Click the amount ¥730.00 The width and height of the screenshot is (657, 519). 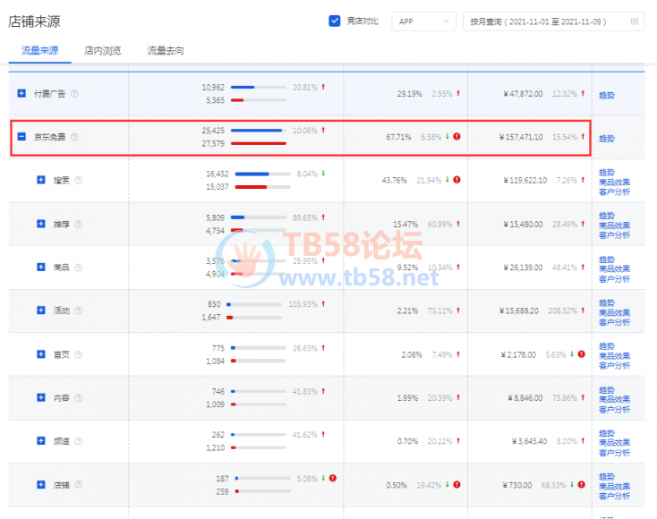516,485
